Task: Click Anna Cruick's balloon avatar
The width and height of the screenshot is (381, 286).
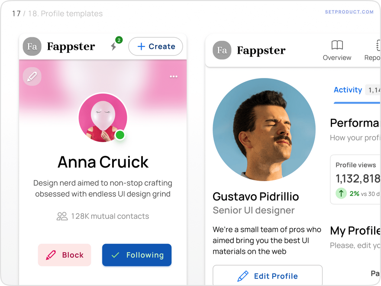Action: coord(103,117)
